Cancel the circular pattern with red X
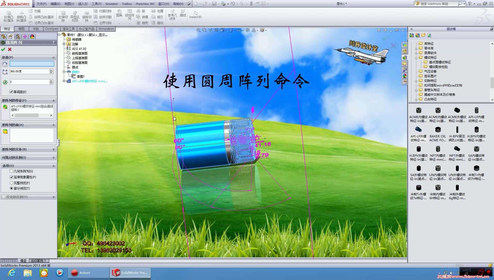The height and width of the screenshot is (280, 494). point(10,49)
